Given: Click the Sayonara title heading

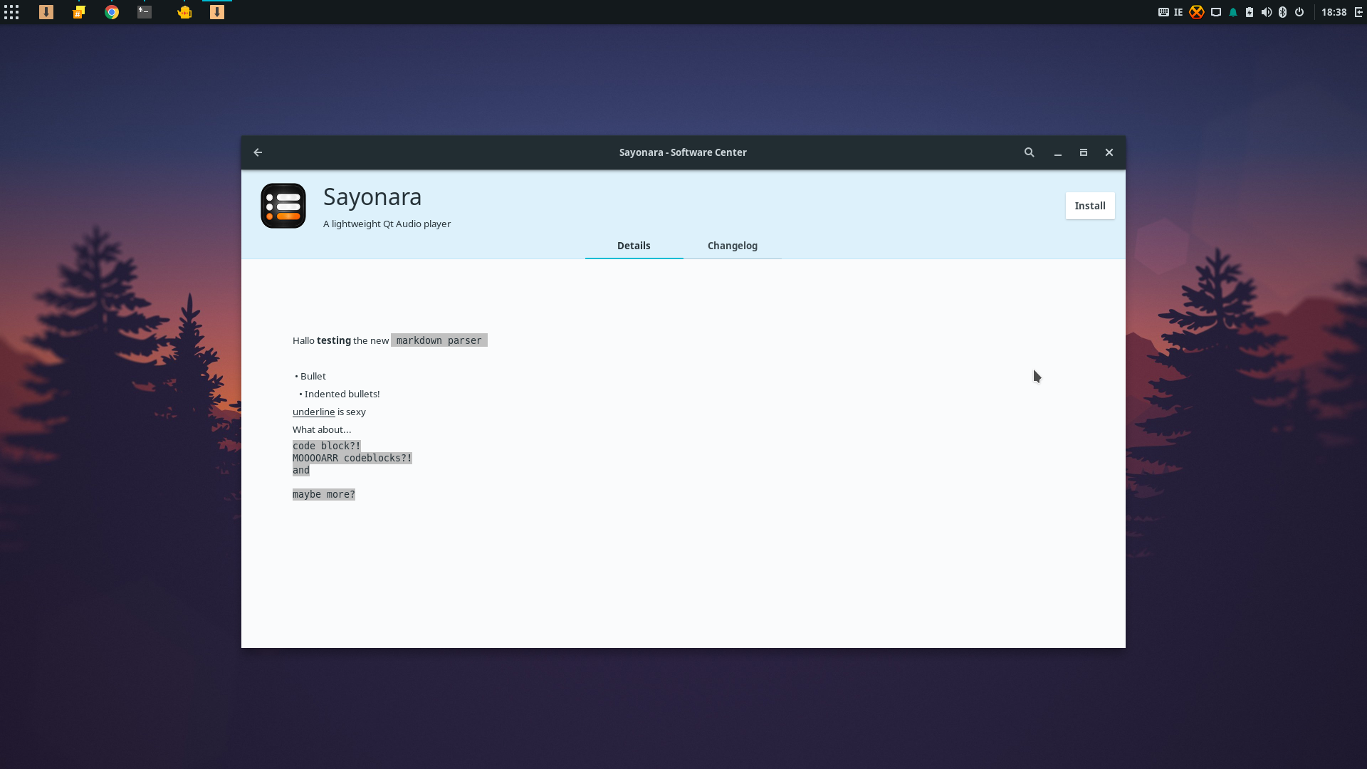Looking at the screenshot, I should pyautogui.click(x=372, y=197).
